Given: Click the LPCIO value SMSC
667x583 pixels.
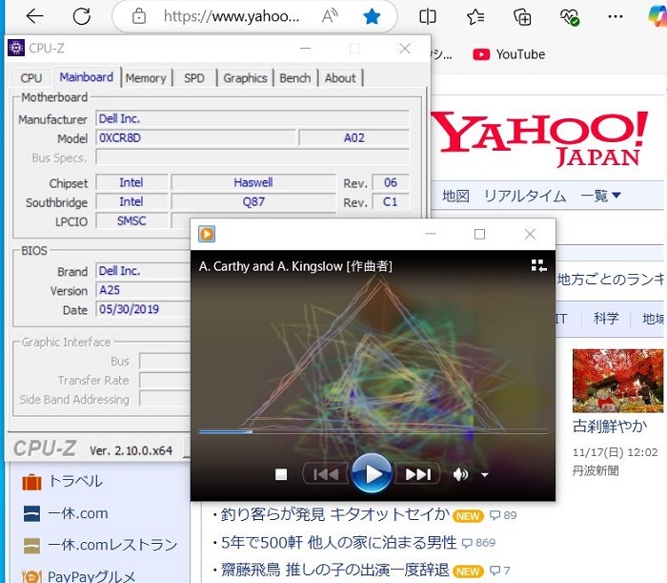Looking at the screenshot, I should (131, 221).
